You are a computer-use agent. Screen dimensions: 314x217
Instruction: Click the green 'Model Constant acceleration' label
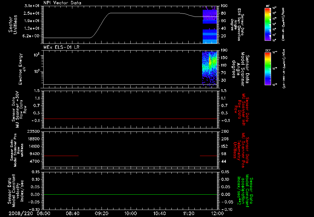click(x=245, y=191)
